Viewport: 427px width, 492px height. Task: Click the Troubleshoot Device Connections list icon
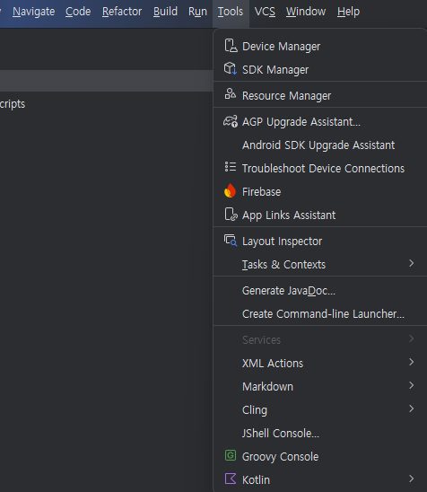[x=231, y=167]
